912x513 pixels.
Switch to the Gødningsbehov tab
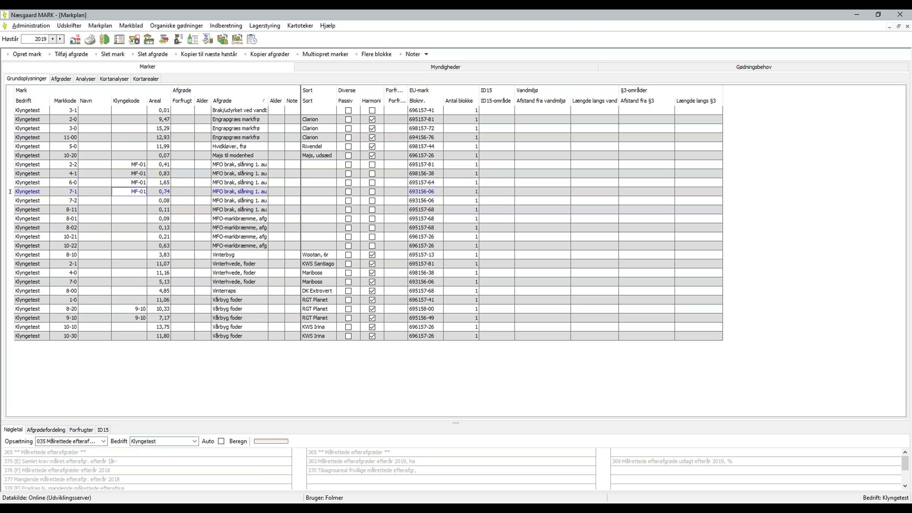[x=754, y=67]
